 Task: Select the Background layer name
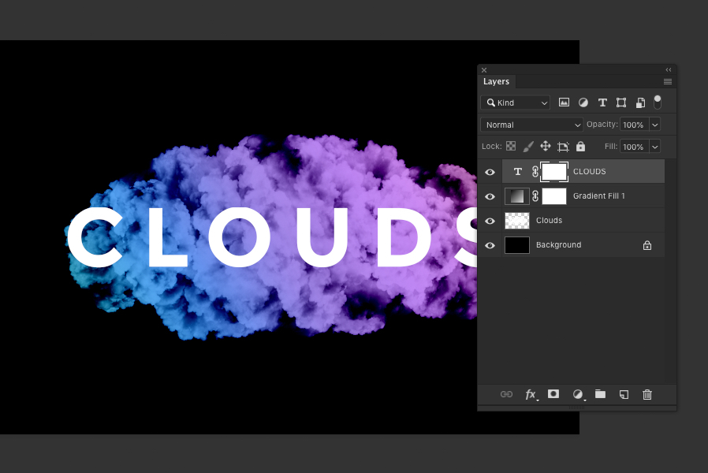pyautogui.click(x=558, y=244)
